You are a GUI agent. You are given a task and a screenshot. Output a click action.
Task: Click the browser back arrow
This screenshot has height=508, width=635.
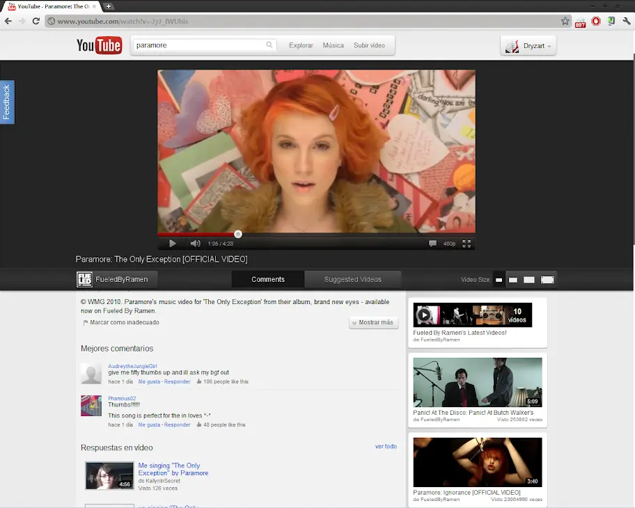point(8,21)
